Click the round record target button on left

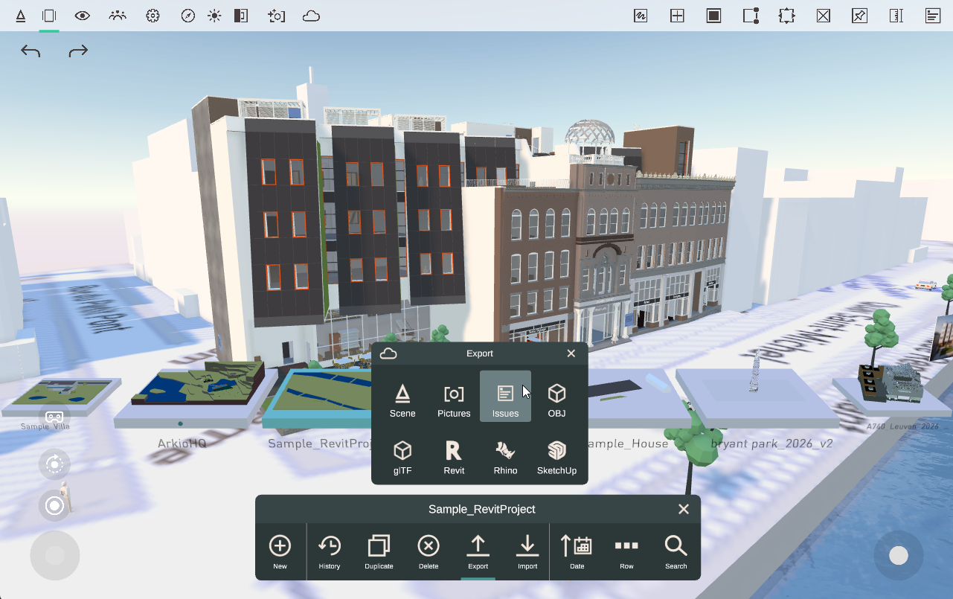[54, 506]
